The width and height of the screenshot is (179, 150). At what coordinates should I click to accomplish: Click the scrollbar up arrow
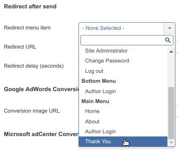[171, 52]
